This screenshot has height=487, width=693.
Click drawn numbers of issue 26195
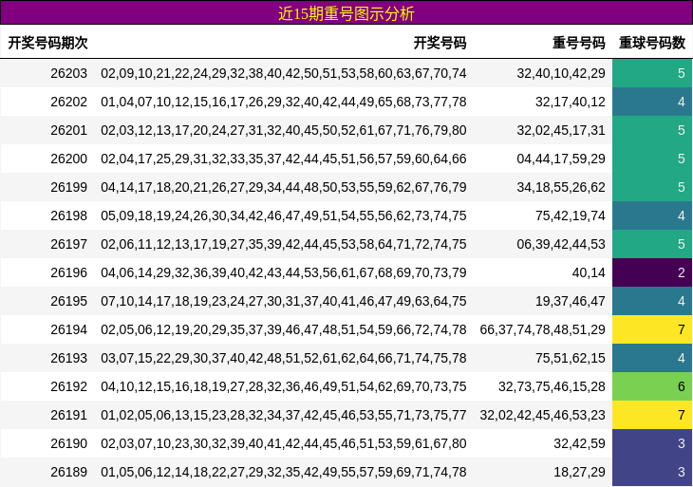tap(284, 301)
